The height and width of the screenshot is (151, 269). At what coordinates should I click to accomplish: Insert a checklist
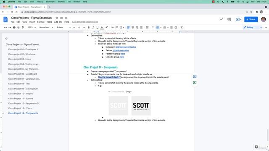coord(153,27)
